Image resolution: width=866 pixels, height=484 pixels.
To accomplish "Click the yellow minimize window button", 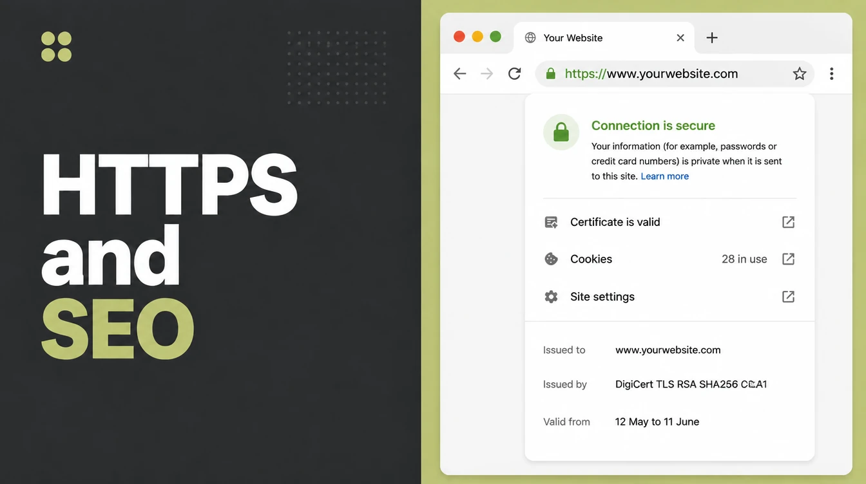I will pos(477,37).
